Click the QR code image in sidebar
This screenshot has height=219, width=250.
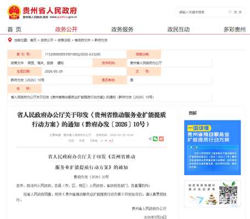(228, 195)
